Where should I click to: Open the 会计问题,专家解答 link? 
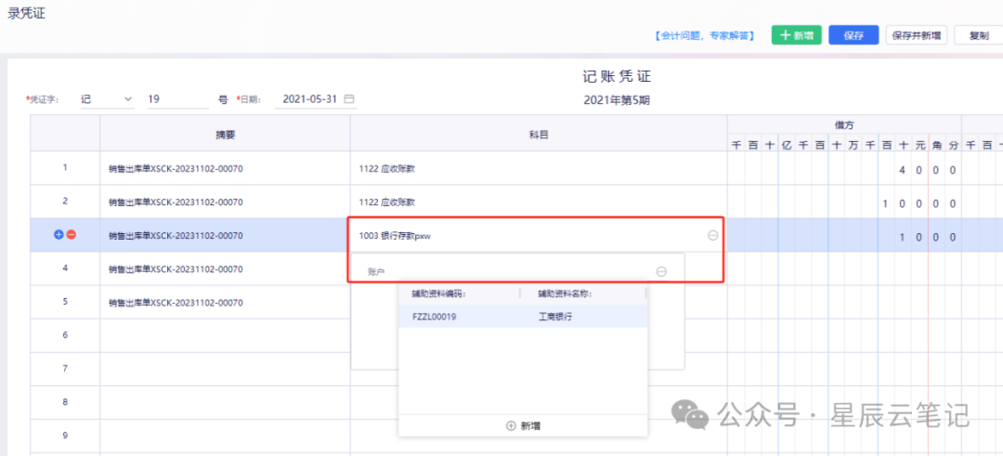[703, 36]
